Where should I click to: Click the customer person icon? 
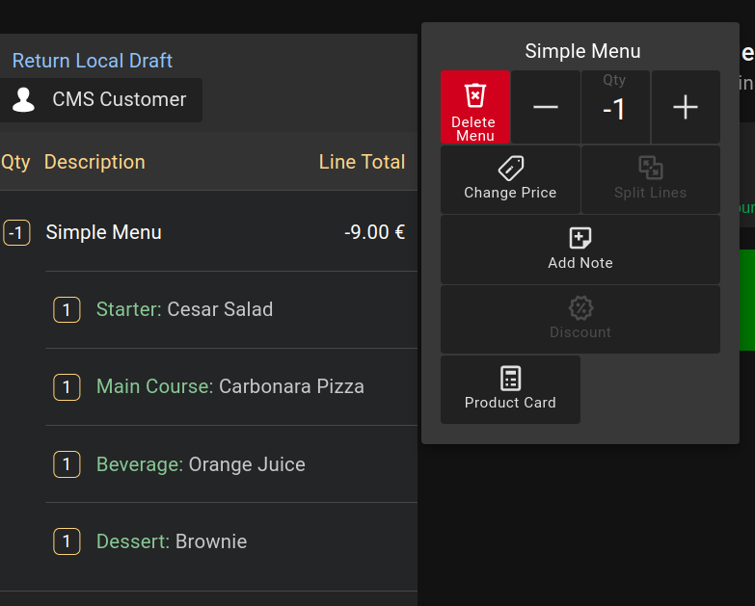[24, 99]
